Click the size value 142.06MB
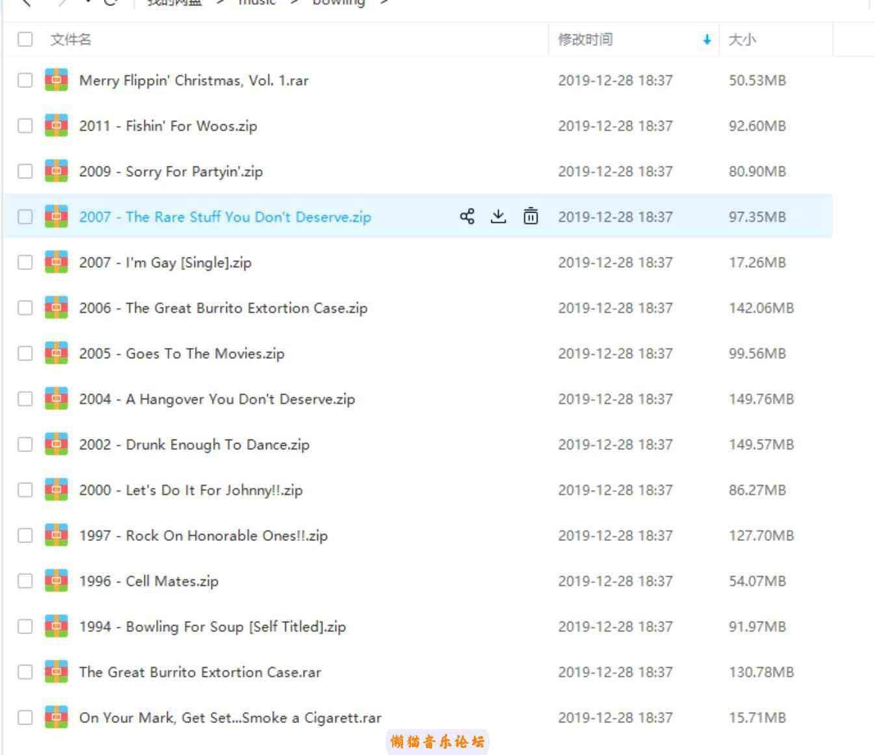The height and width of the screenshot is (755, 875). (761, 308)
